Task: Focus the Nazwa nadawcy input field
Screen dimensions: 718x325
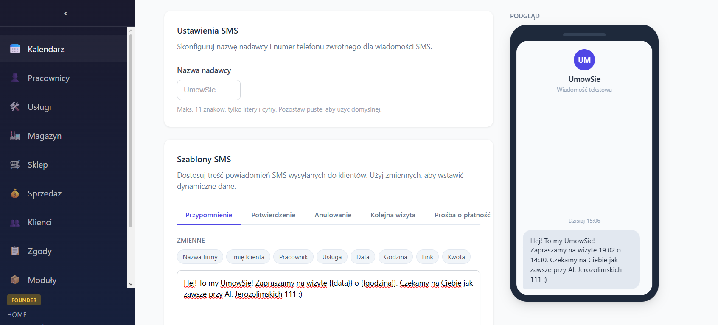Action: 209,90
